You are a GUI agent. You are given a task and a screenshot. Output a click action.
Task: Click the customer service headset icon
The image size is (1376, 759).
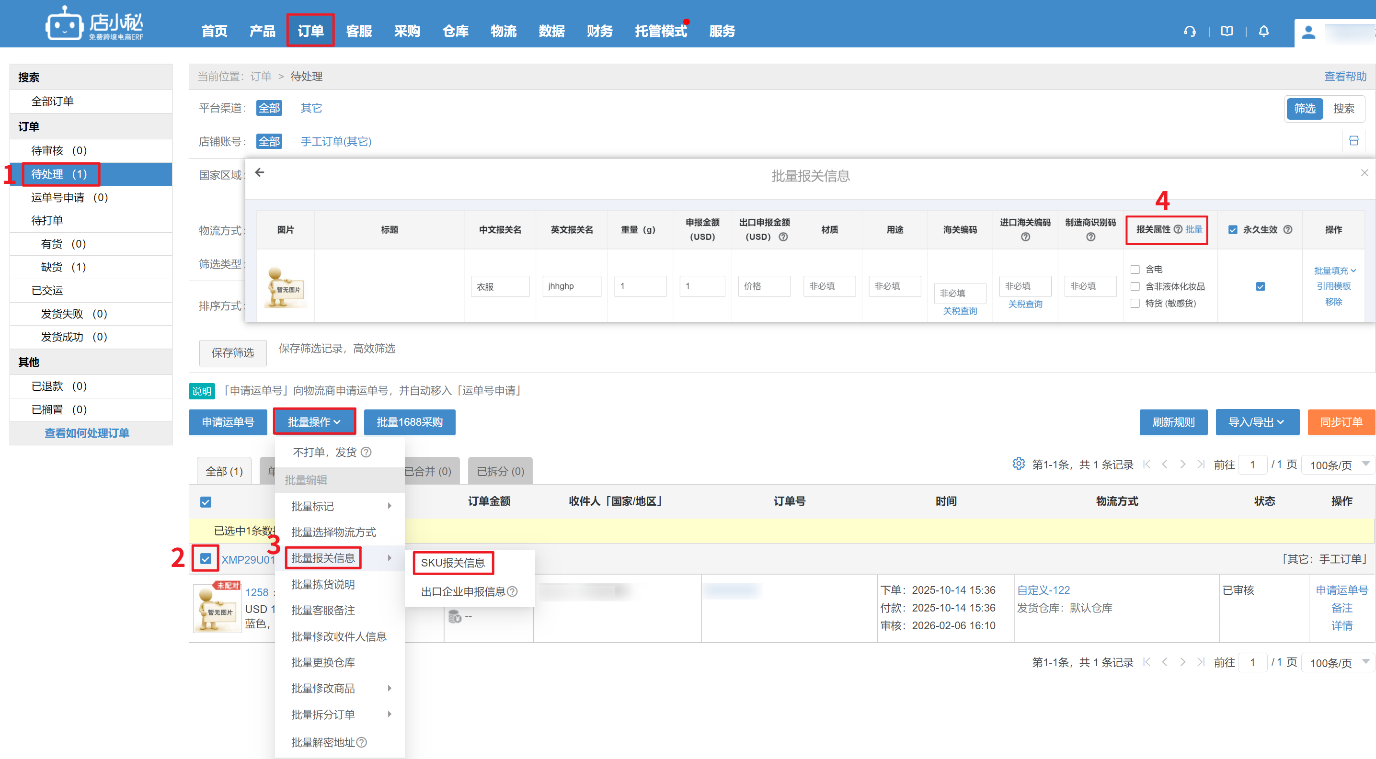tap(1190, 31)
